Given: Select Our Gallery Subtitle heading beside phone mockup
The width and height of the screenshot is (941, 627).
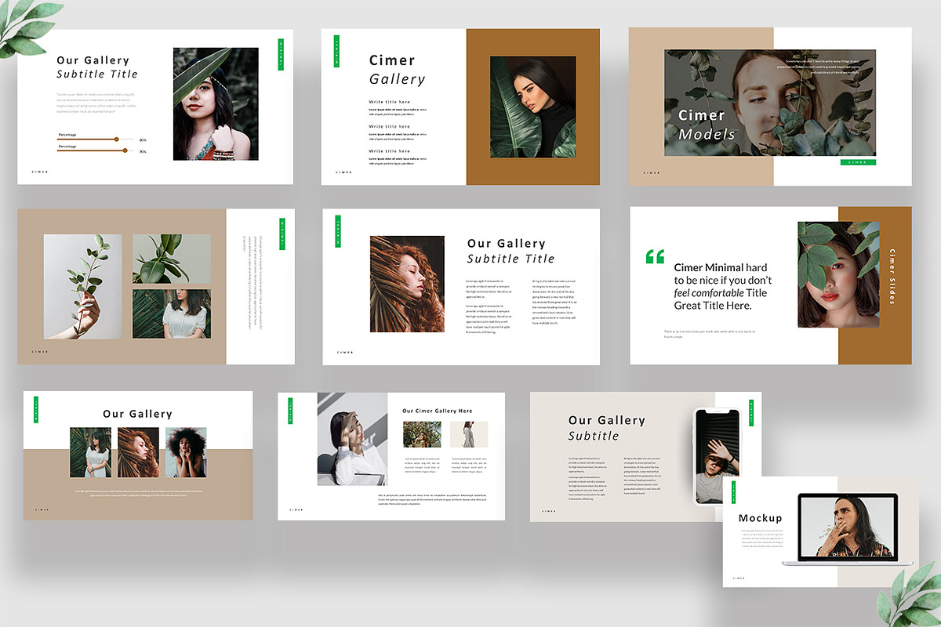Looking at the screenshot, I should (607, 428).
